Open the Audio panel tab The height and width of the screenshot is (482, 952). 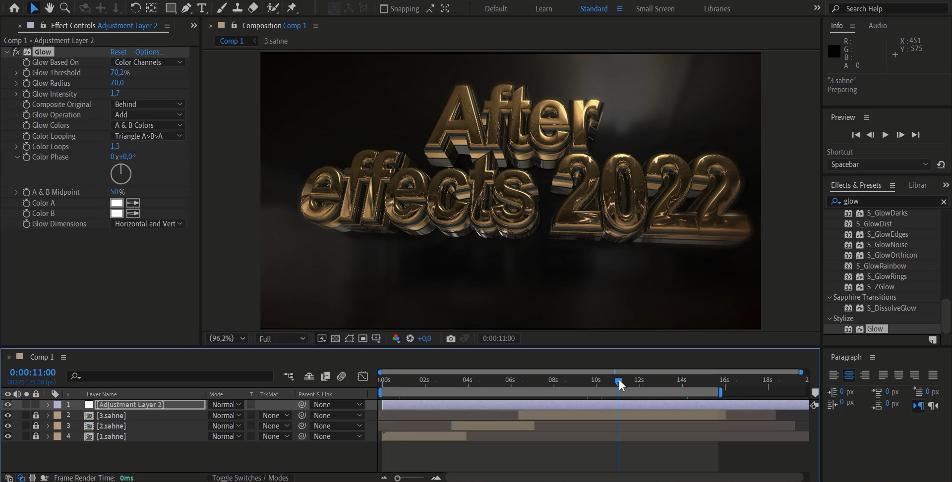click(x=878, y=26)
